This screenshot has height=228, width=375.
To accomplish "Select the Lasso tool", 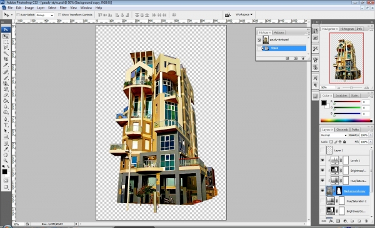I will click(6, 48).
